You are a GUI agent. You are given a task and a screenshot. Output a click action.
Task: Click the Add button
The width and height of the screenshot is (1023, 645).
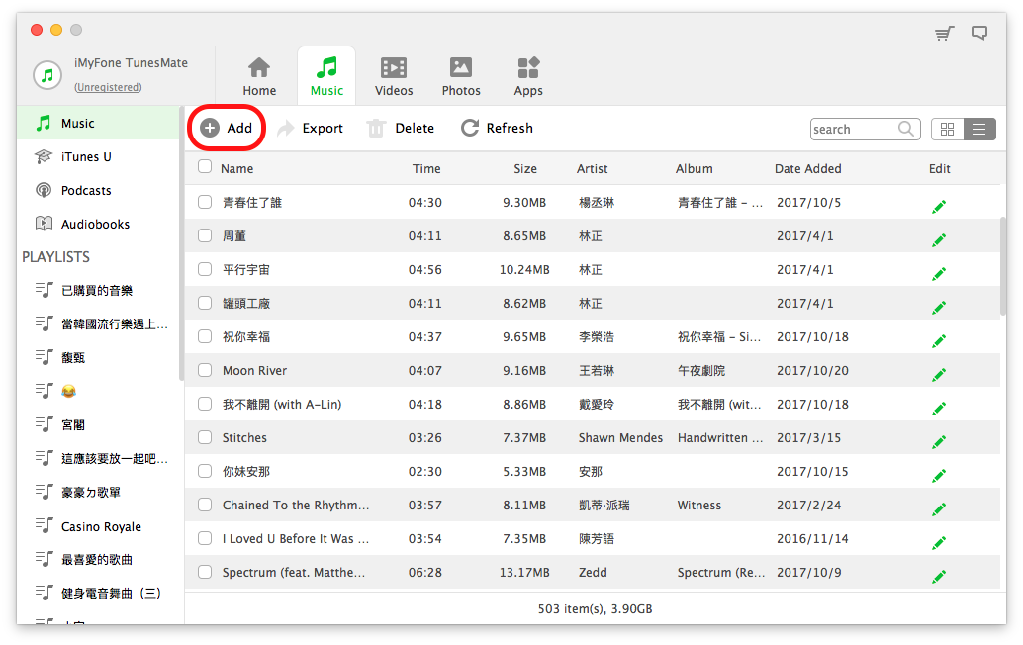(x=227, y=128)
